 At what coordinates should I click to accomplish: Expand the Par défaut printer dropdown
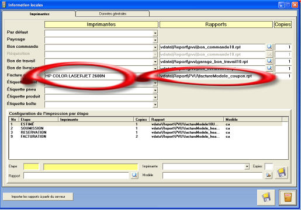point(155,33)
